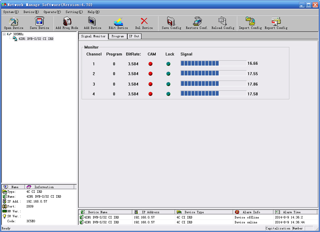Click the signal bar for channel 2
This screenshot has height=232, width=320.
(x=213, y=73)
